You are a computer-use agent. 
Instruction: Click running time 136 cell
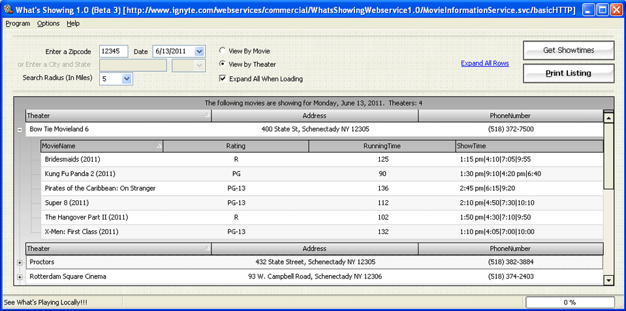pyautogui.click(x=383, y=188)
